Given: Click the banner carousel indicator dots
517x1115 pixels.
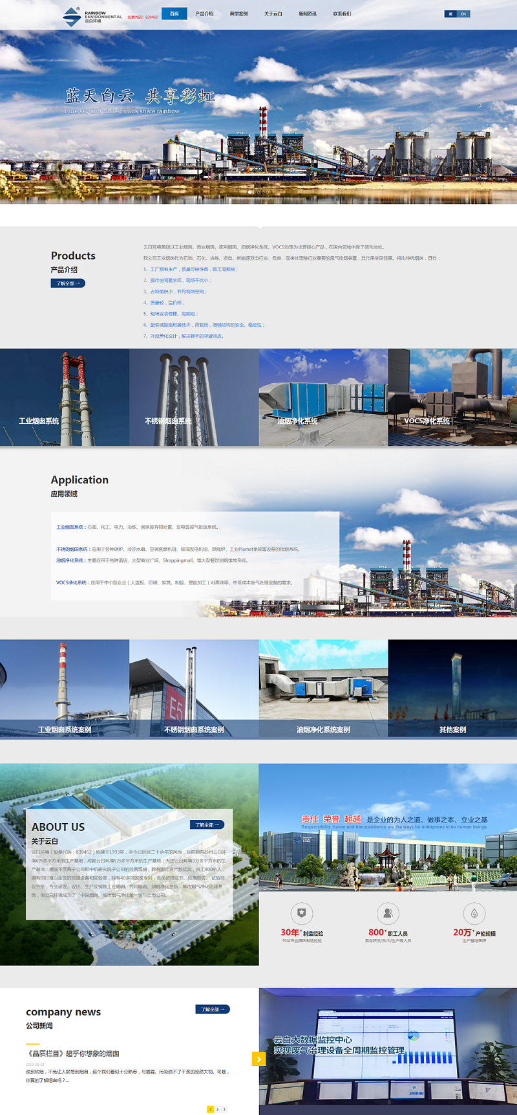Looking at the screenshot, I should 258,192.
